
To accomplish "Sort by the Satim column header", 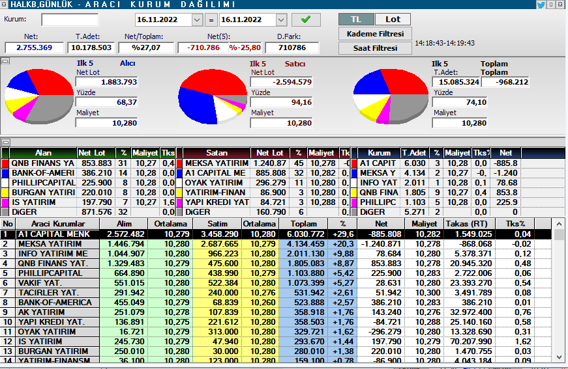I will (217, 224).
